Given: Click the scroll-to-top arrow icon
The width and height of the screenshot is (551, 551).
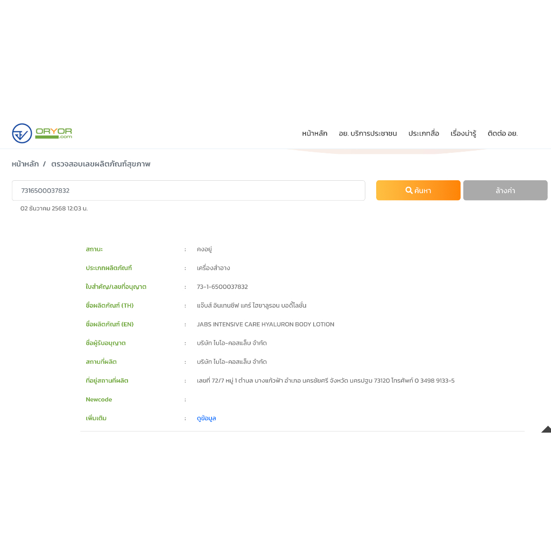Looking at the screenshot, I should pyautogui.click(x=546, y=429).
